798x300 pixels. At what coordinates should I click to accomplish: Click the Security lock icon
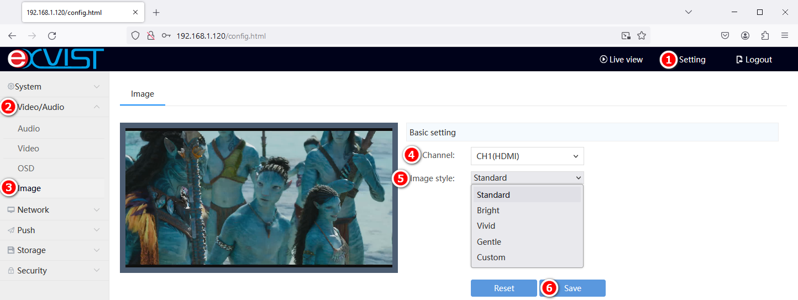[11, 271]
